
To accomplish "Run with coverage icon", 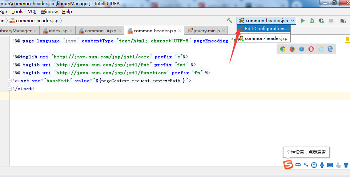I will pyautogui.click(x=321, y=21).
